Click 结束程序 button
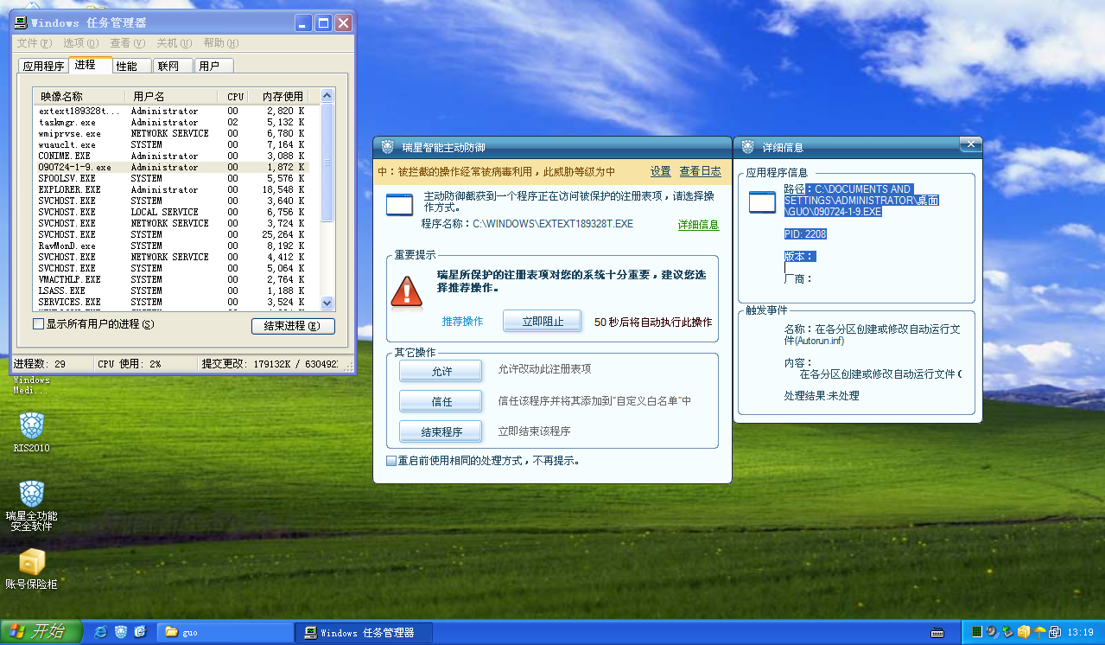 point(441,431)
